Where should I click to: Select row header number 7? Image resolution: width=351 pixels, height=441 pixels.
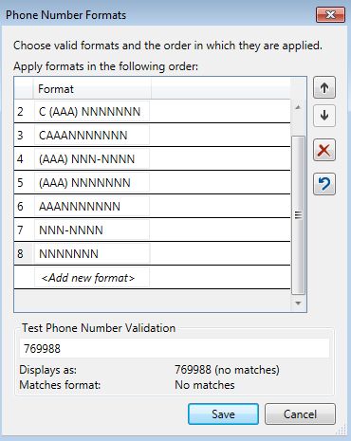pyautogui.click(x=24, y=230)
